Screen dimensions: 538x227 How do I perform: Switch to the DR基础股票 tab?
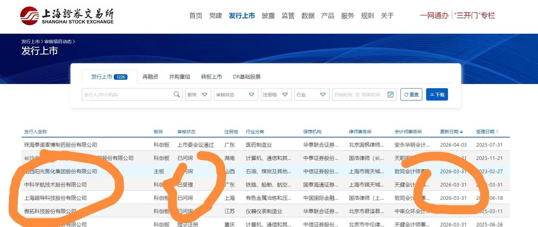pyautogui.click(x=247, y=77)
